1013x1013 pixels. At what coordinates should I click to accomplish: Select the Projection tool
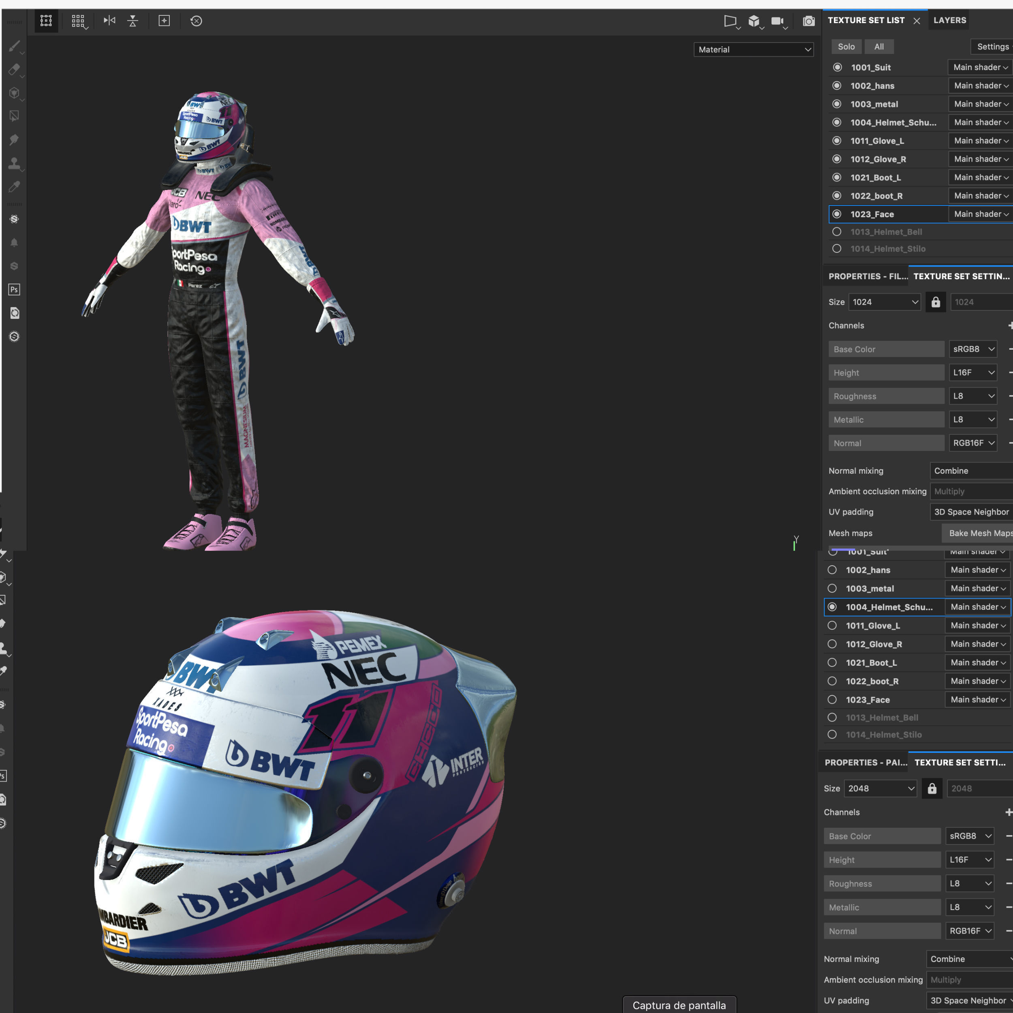[14, 93]
